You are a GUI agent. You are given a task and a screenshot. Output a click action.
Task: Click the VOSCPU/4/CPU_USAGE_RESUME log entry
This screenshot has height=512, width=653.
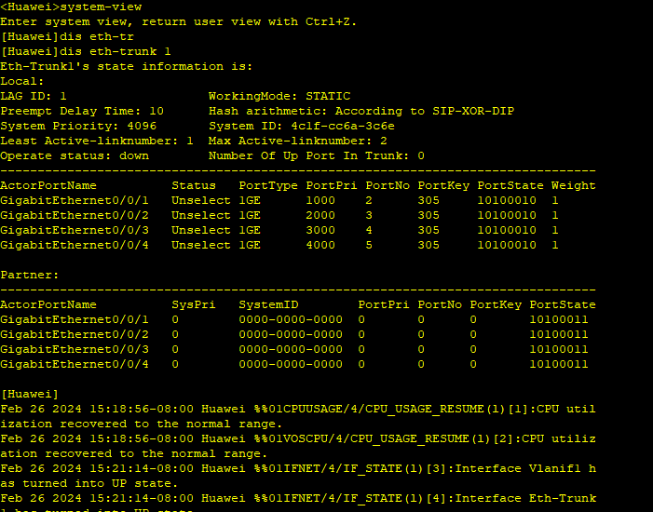298,447
